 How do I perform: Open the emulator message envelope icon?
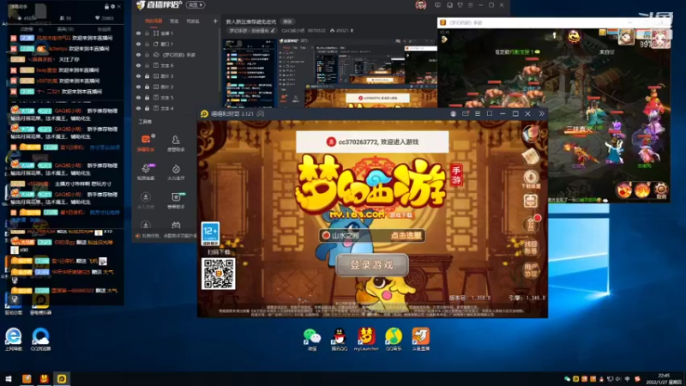[x=465, y=114]
